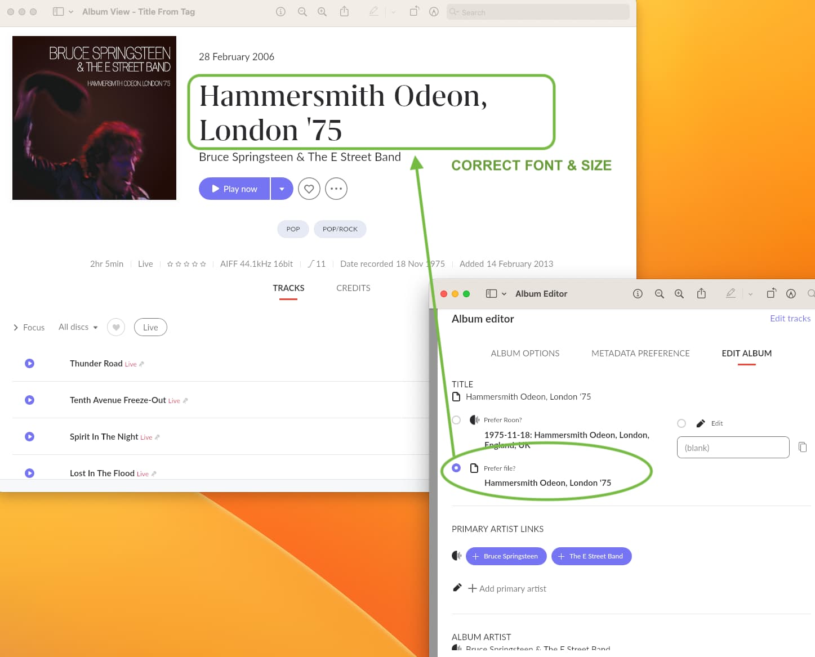
Task: Click the Bruce Springsteen album cover
Action: point(94,118)
